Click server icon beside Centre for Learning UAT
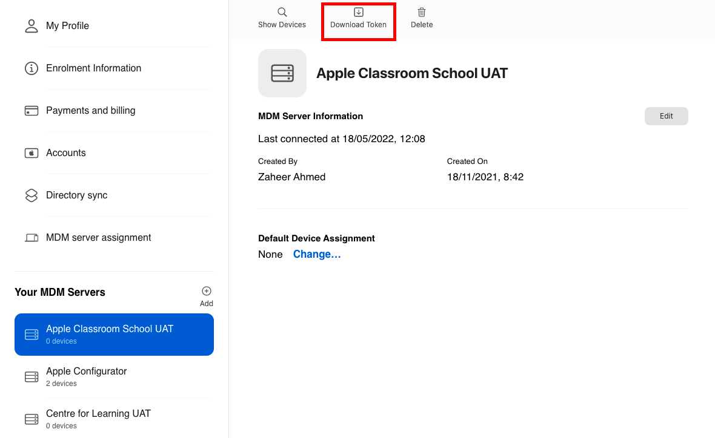 click(32, 419)
